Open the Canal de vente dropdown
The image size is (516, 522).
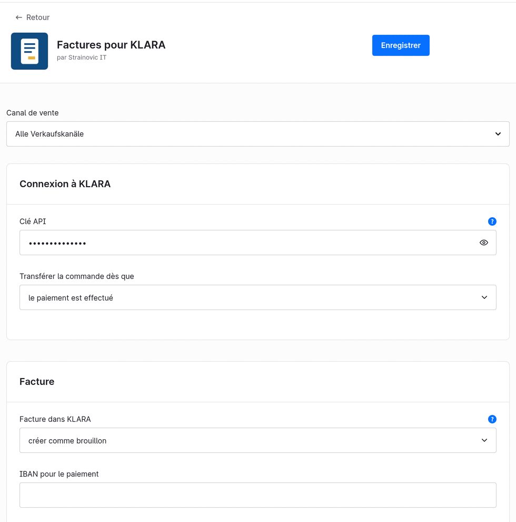[x=258, y=134]
